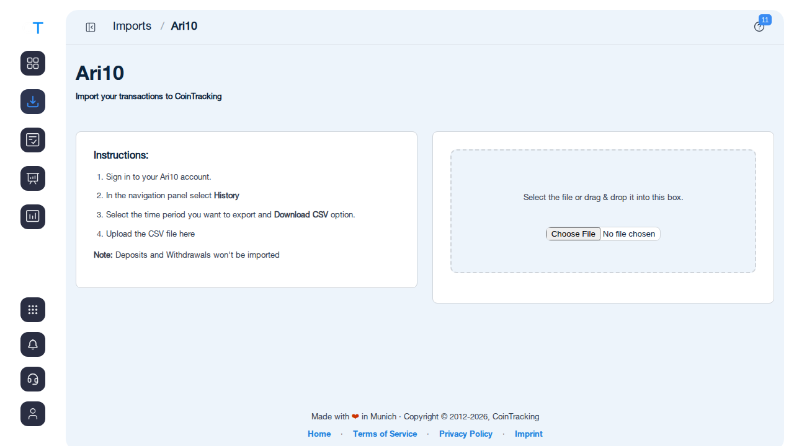Click the 'No file chosen' text

629,234
